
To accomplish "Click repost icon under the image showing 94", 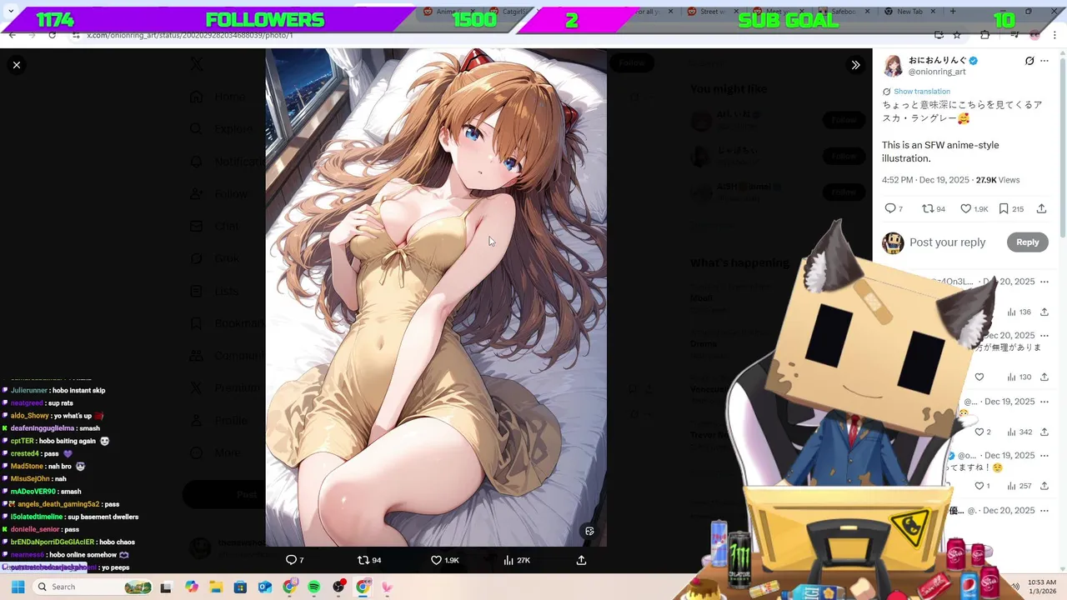I will point(363,560).
